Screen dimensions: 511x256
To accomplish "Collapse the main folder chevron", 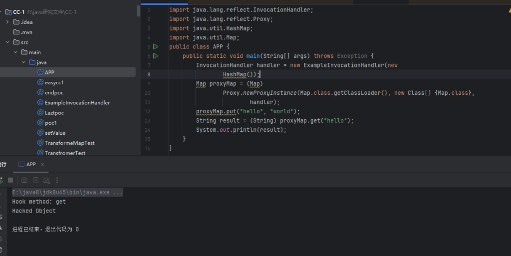I will click(15, 52).
